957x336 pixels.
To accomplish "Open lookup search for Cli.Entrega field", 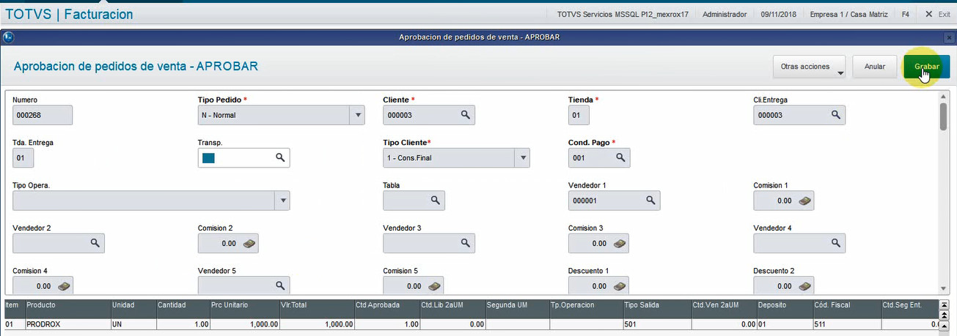I will pyautogui.click(x=835, y=115).
